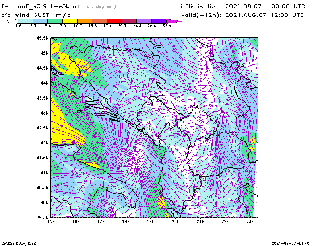Click the 'sfc Wind GUST [m/s]' title
Screen dimensions: 318x246
pos(37,15)
